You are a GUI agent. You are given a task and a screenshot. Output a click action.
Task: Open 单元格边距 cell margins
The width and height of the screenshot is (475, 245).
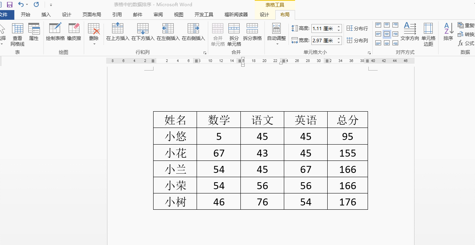428,35
